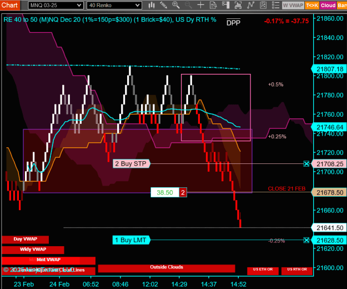Select the drawing tools pencil icon
The image size is (347, 289).
164,5
